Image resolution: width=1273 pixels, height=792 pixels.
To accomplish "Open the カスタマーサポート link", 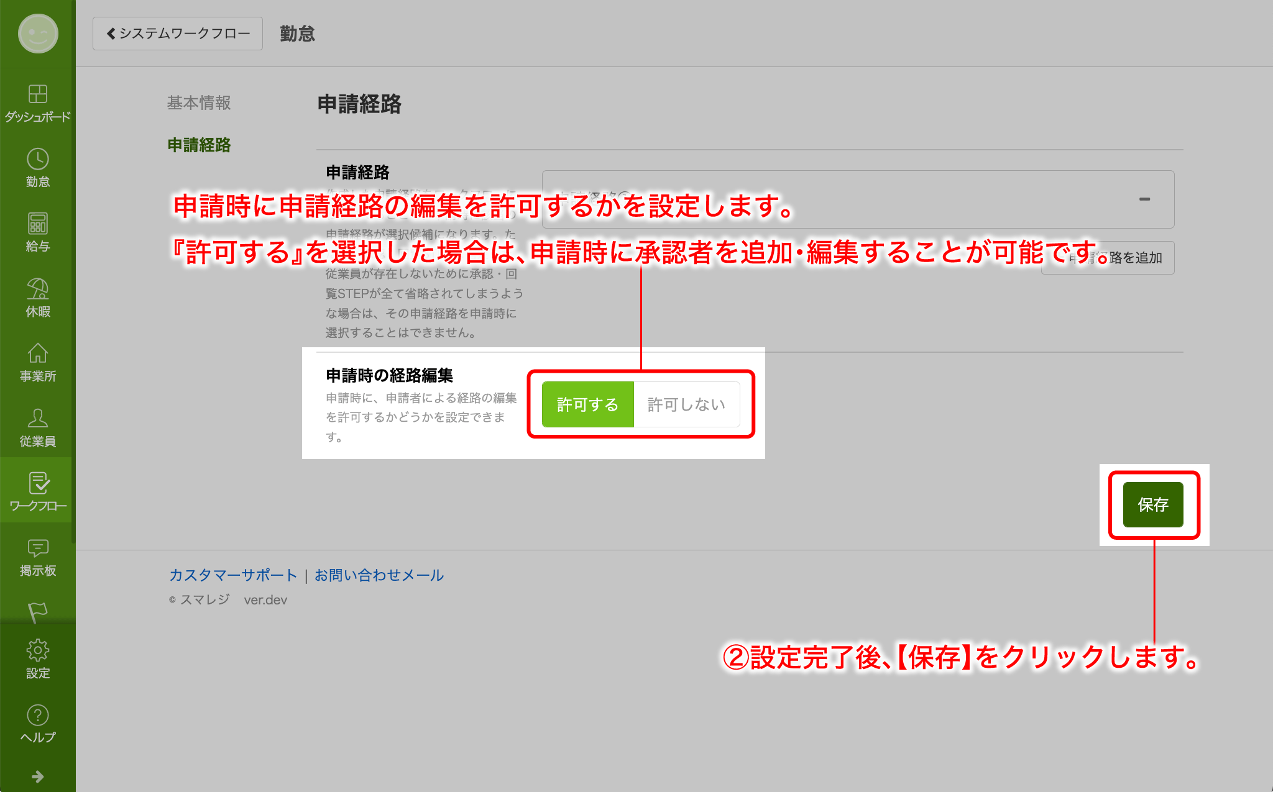I will click(233, 575).
